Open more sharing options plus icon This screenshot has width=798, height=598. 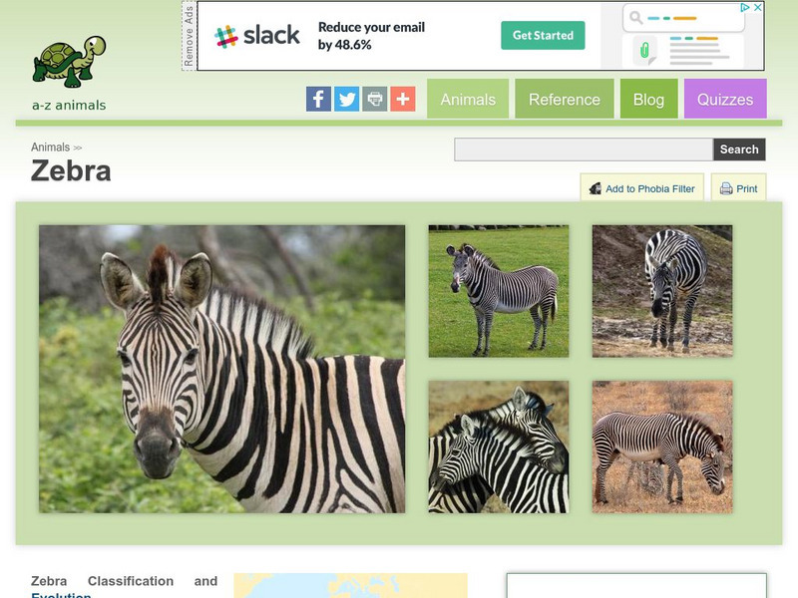tap(403, 99)
